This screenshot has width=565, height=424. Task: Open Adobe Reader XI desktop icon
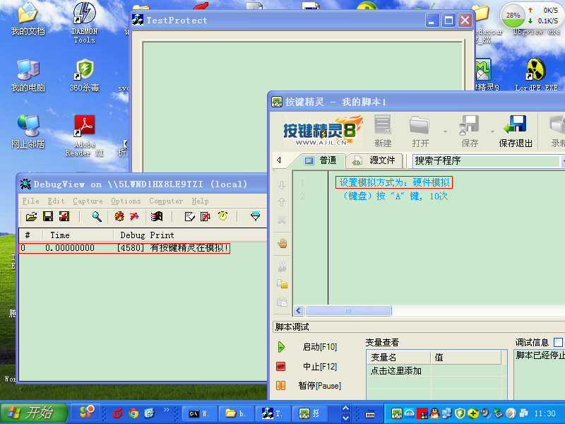coord(84,136)
